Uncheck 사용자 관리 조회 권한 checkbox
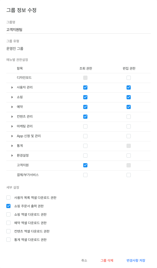This screenshot has height=268, width=157. pyautogui.click(x=85, y=87)
